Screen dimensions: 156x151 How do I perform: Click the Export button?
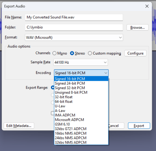click(x=139, y=126)
